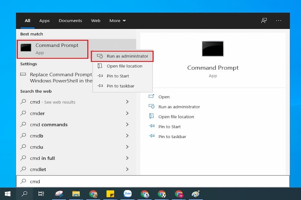Select Pin to taskbar in context menu
301x200 pixels.
pyautogui.click(x=120, y=86)
